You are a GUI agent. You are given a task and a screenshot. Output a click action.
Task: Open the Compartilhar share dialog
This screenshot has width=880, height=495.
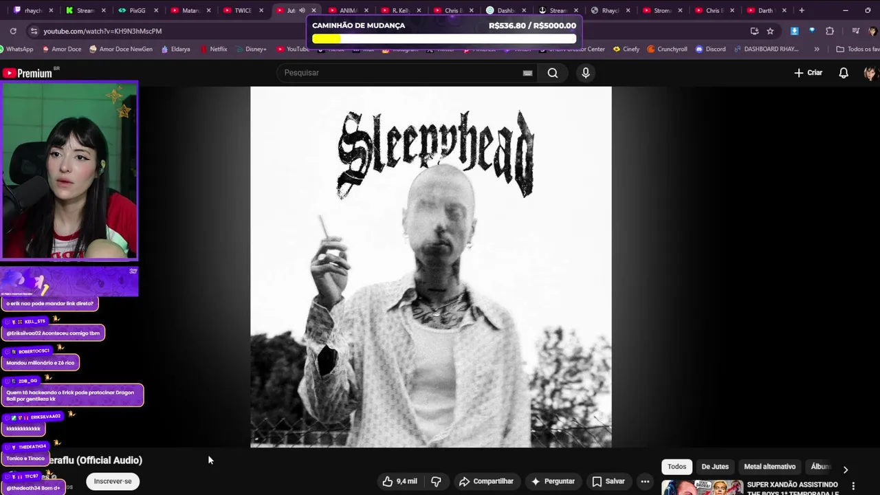pyautogui.click(x=486, y=481)
